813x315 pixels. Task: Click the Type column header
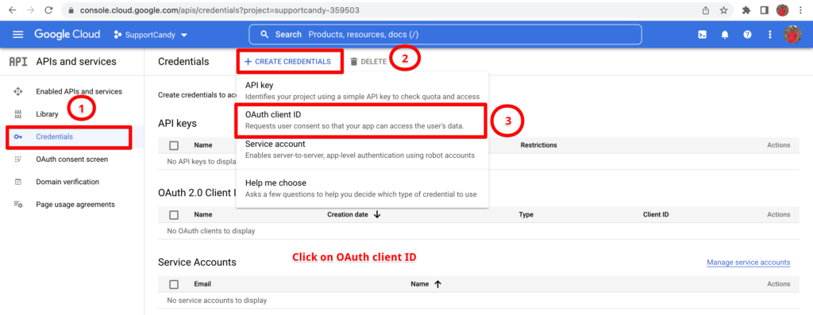(526, 214)
